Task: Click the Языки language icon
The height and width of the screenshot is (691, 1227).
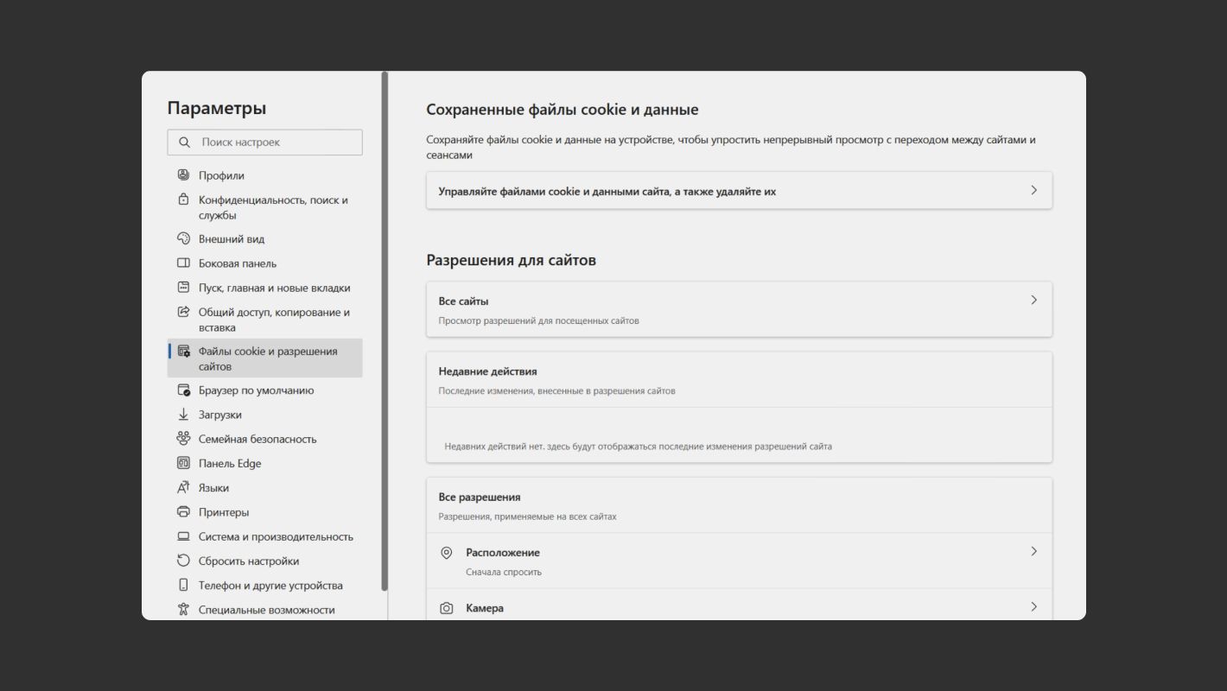Action: click(x=183, y=488)
